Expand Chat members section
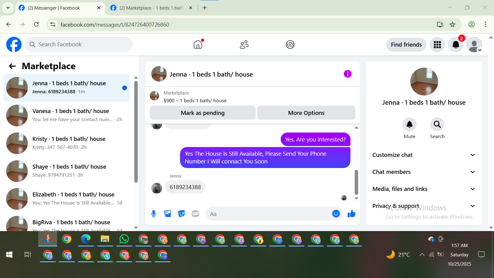The width and height of the screenshot is (494, 278). pos(424,172)
